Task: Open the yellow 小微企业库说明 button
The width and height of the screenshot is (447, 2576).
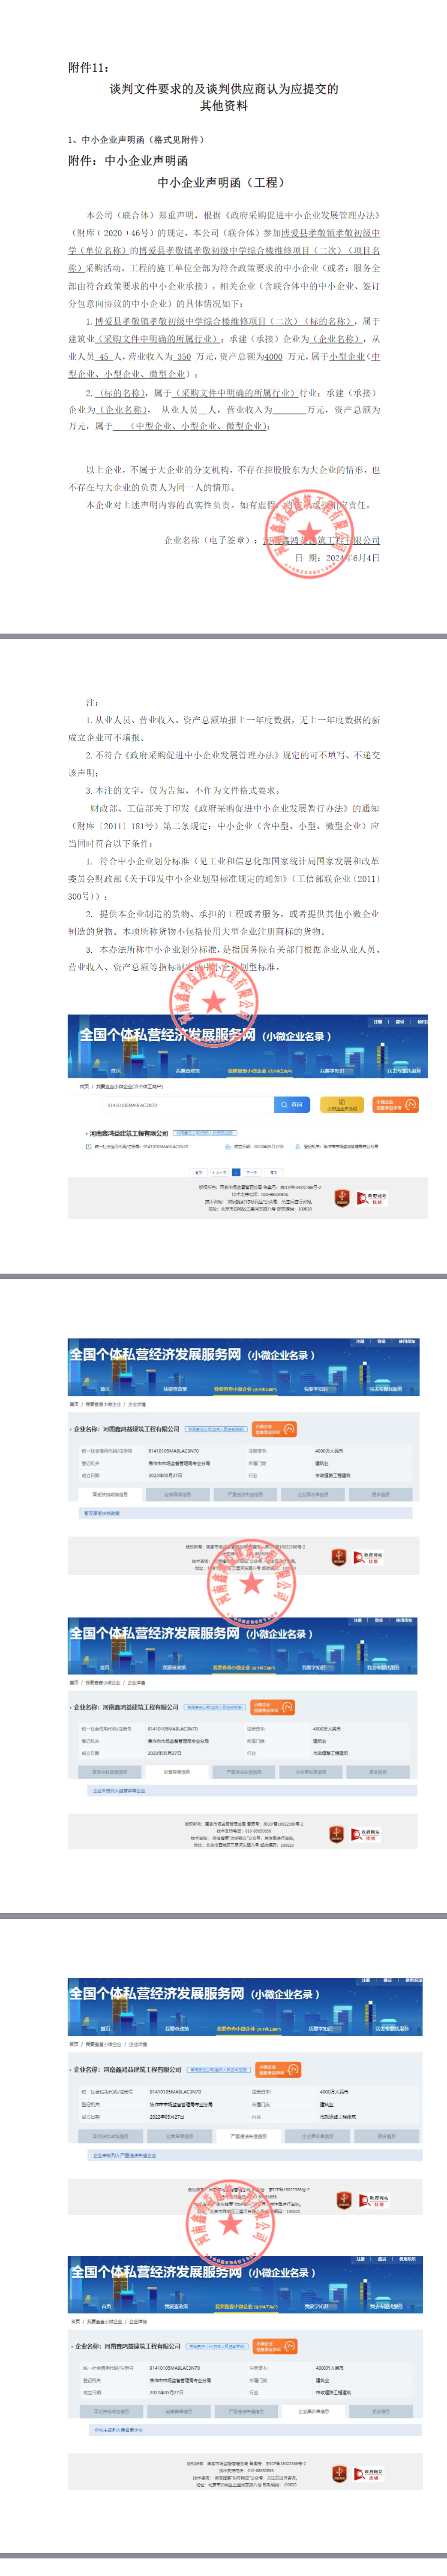Action: click(342, 1105)
